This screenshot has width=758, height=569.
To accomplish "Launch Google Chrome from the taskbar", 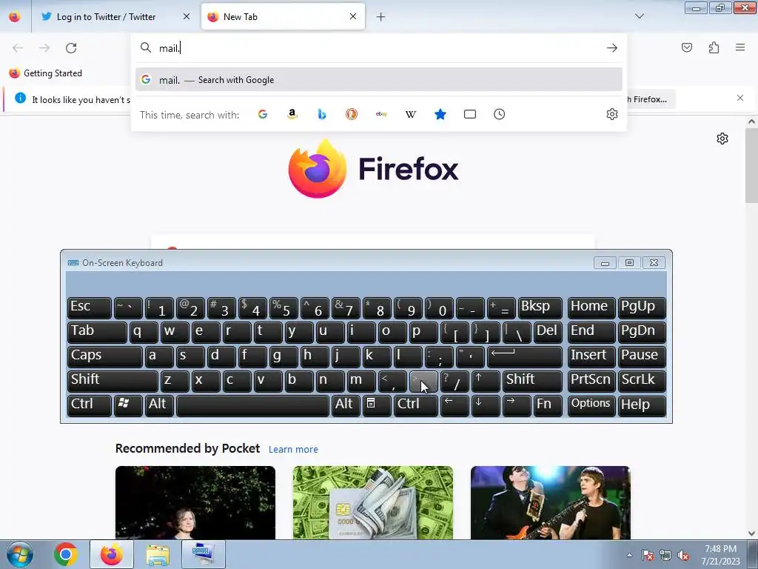I will coord(66,554).
